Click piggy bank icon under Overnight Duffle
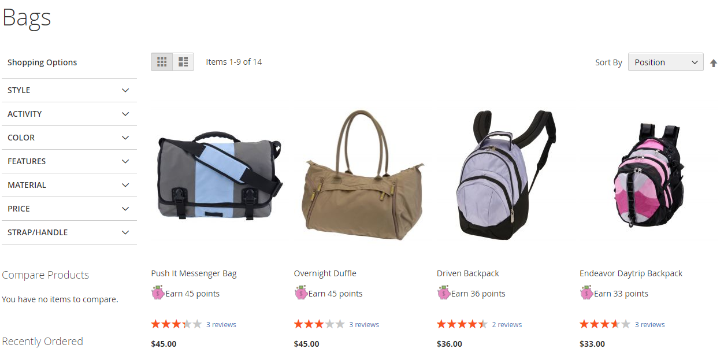 point(300,293)
